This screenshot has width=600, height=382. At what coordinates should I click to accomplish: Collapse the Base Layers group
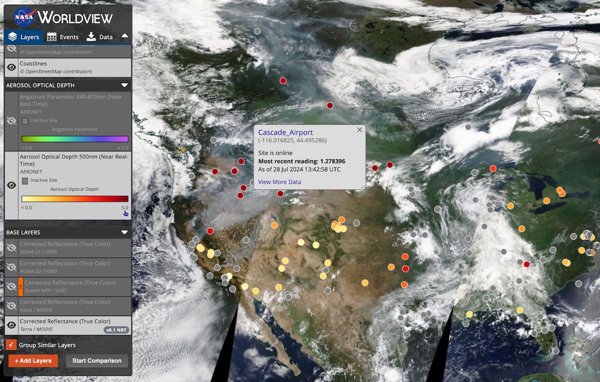124,233
